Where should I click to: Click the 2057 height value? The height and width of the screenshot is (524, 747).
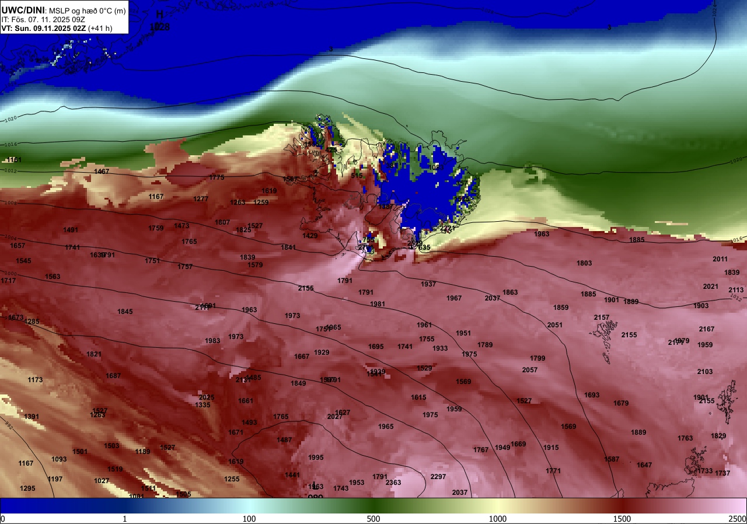coord(529,370)
